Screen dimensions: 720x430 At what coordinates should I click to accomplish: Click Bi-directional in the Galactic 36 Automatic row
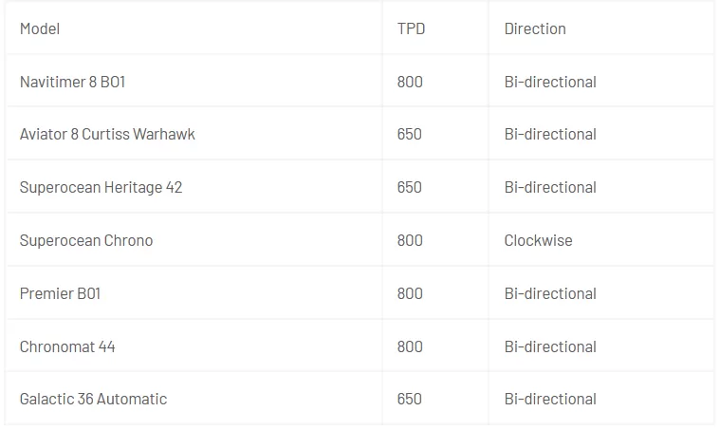coord(550,399)
